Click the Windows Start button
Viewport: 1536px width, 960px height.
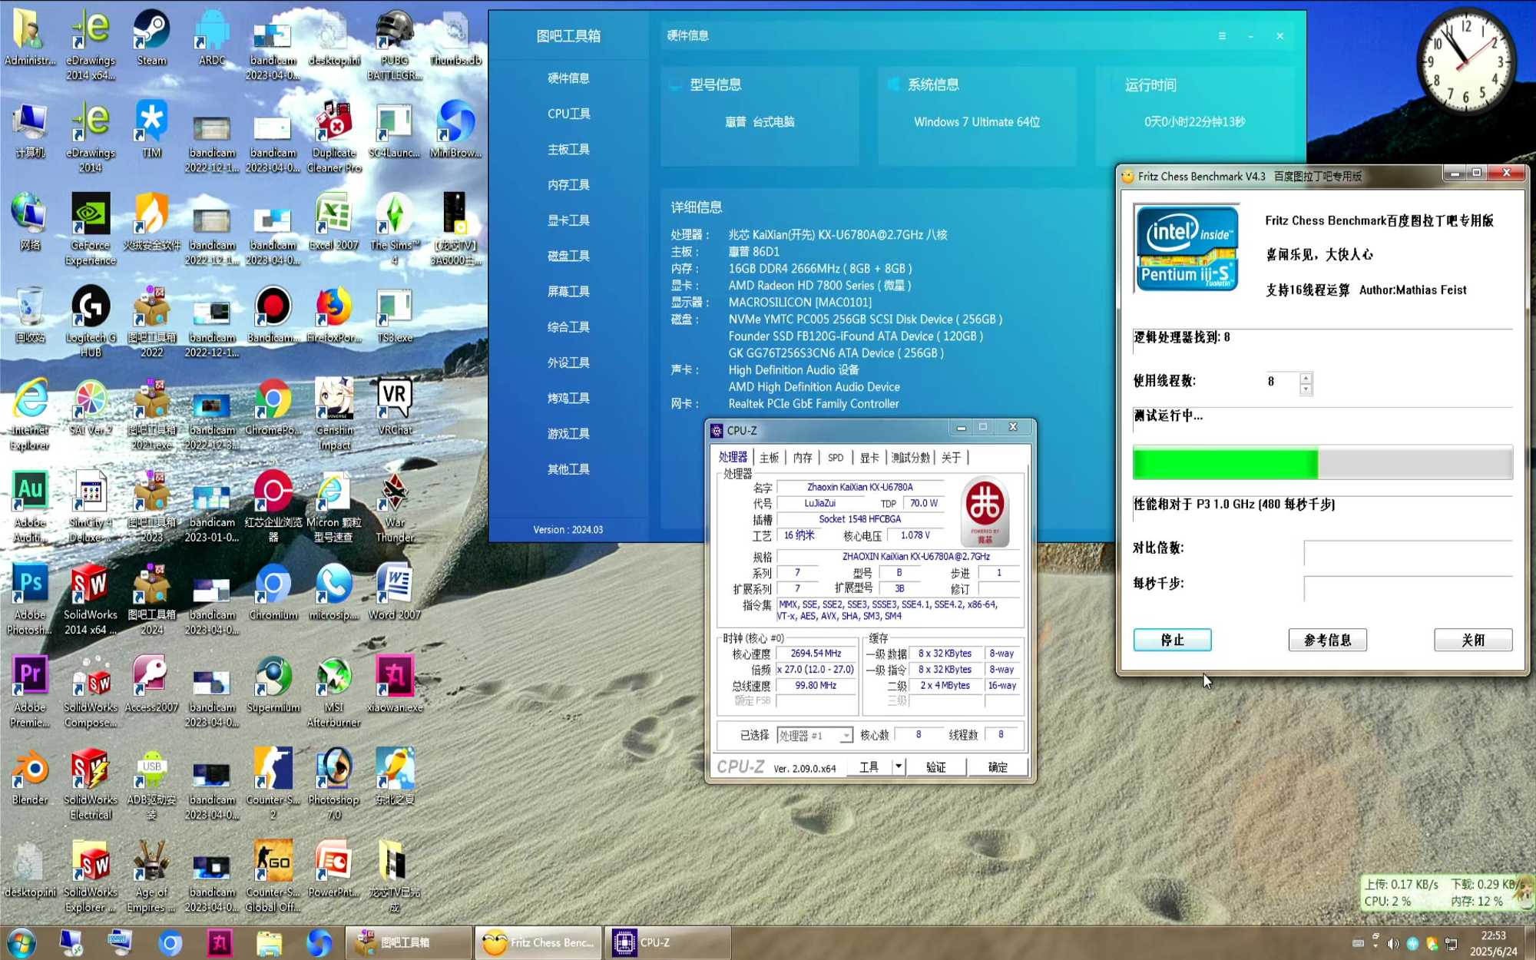[x=21, y=942]
